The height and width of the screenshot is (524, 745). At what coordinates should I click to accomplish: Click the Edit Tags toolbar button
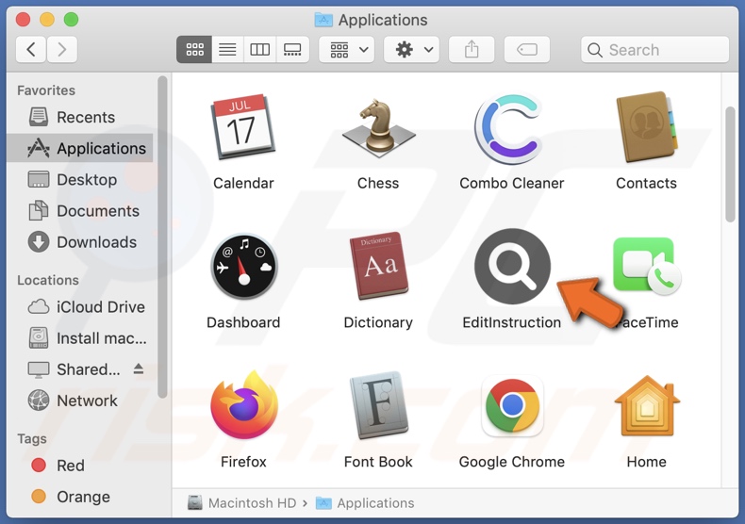(x=527, y=49)
